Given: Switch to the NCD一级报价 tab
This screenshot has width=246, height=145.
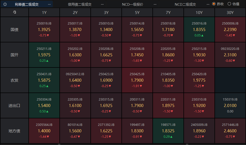Looking at the screenshot, I should [x=133, y=4].
